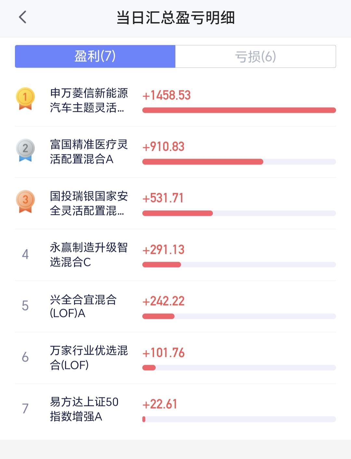Click the silver second-place medal icon
Viewport: 351px width, 459px height.
25,150
